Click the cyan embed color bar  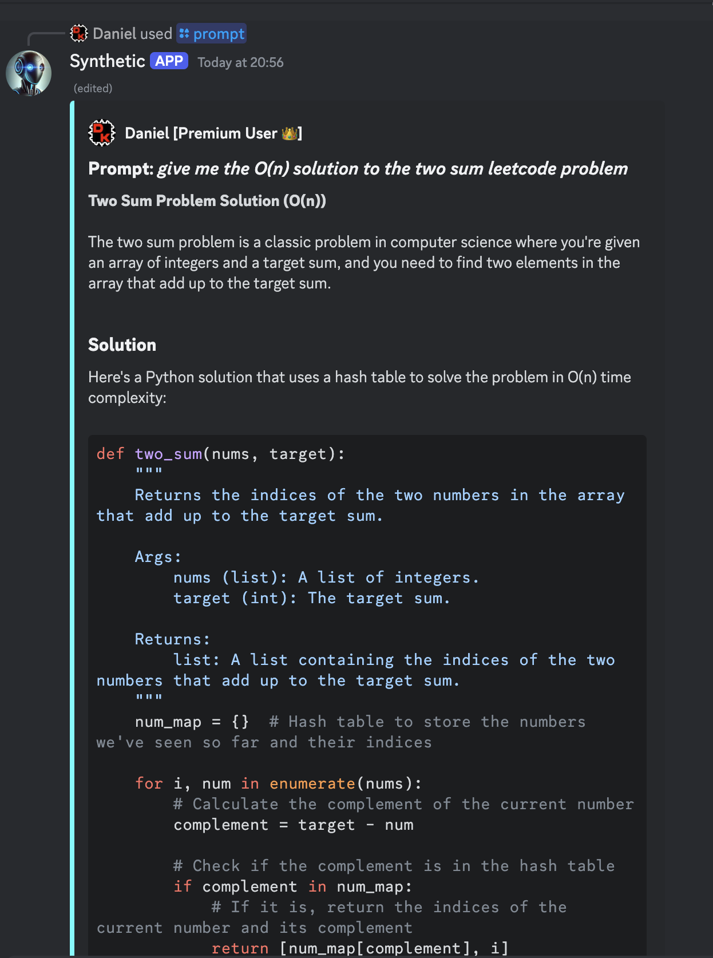(x=72, y=528)
